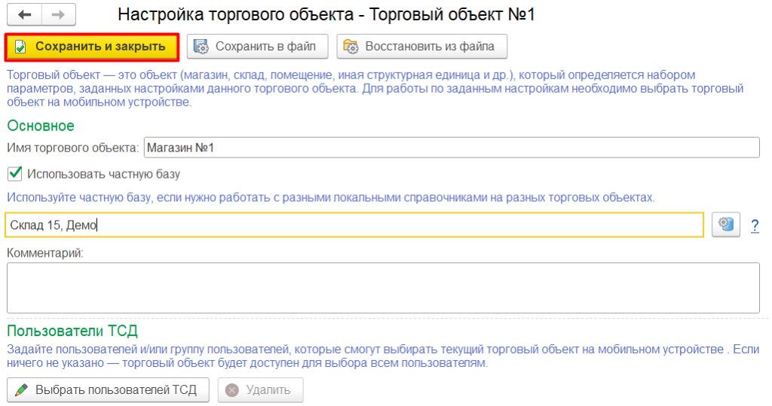The image size is (772, 406).
Task: Focus the Имя торгового объекта field
Action: (452, 148)
